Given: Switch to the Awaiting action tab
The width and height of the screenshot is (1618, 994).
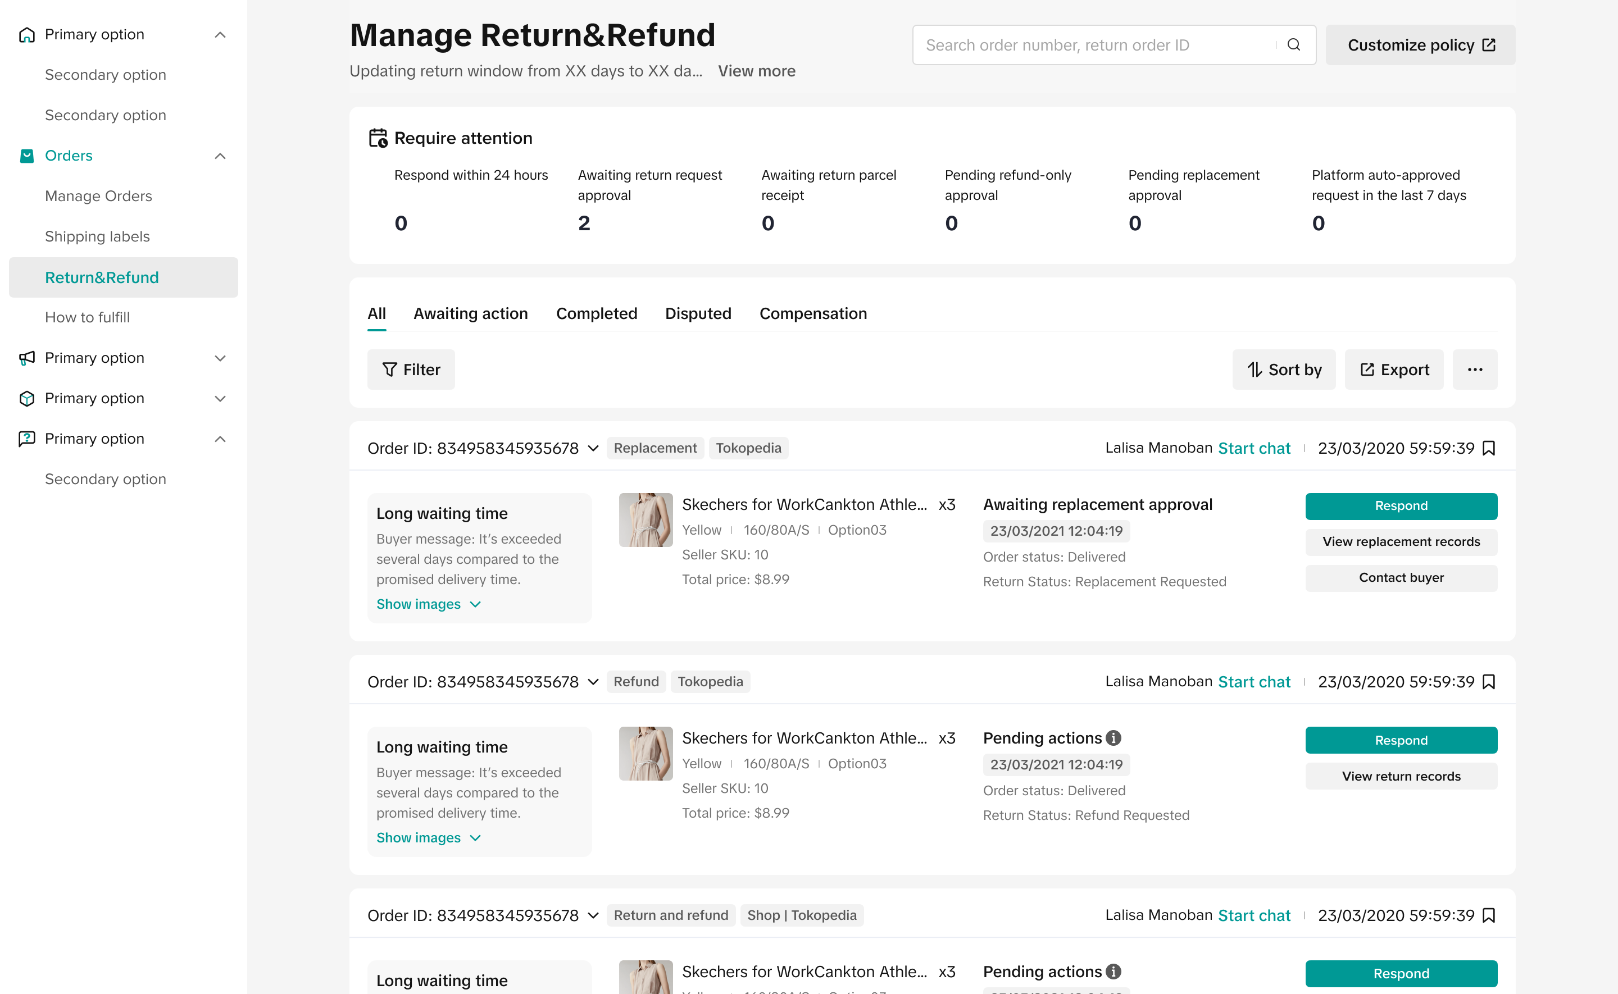Looking at the screenshot, I should (470, 313).
